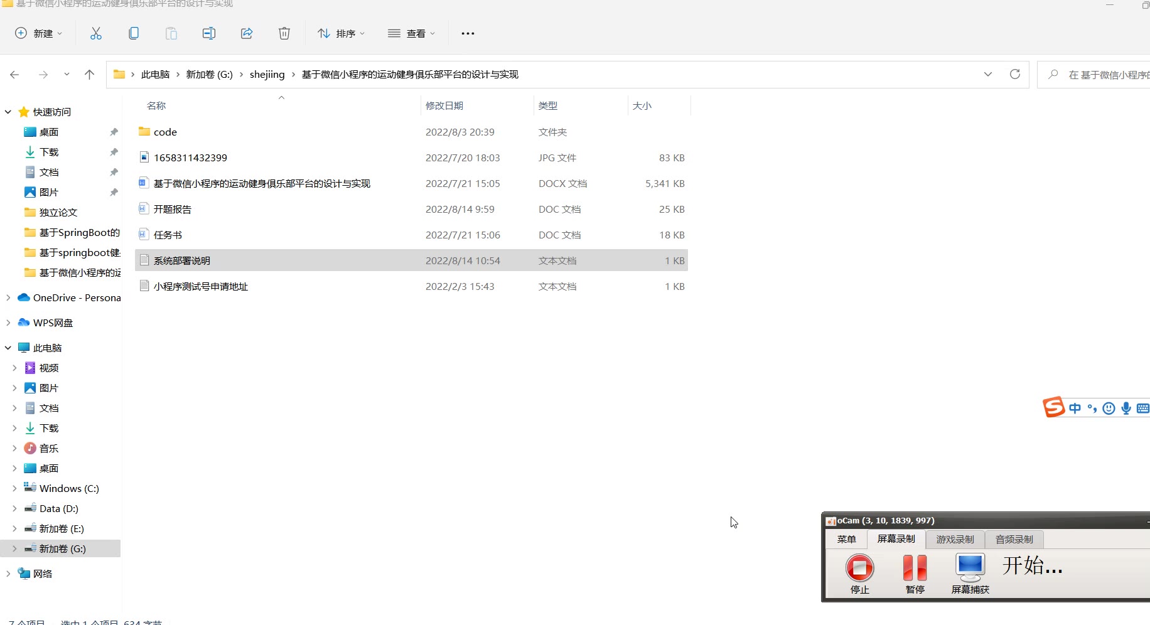Click the Copy icon in toolbar
This screenshot has width=1150, height=625.
coord(134,33)
